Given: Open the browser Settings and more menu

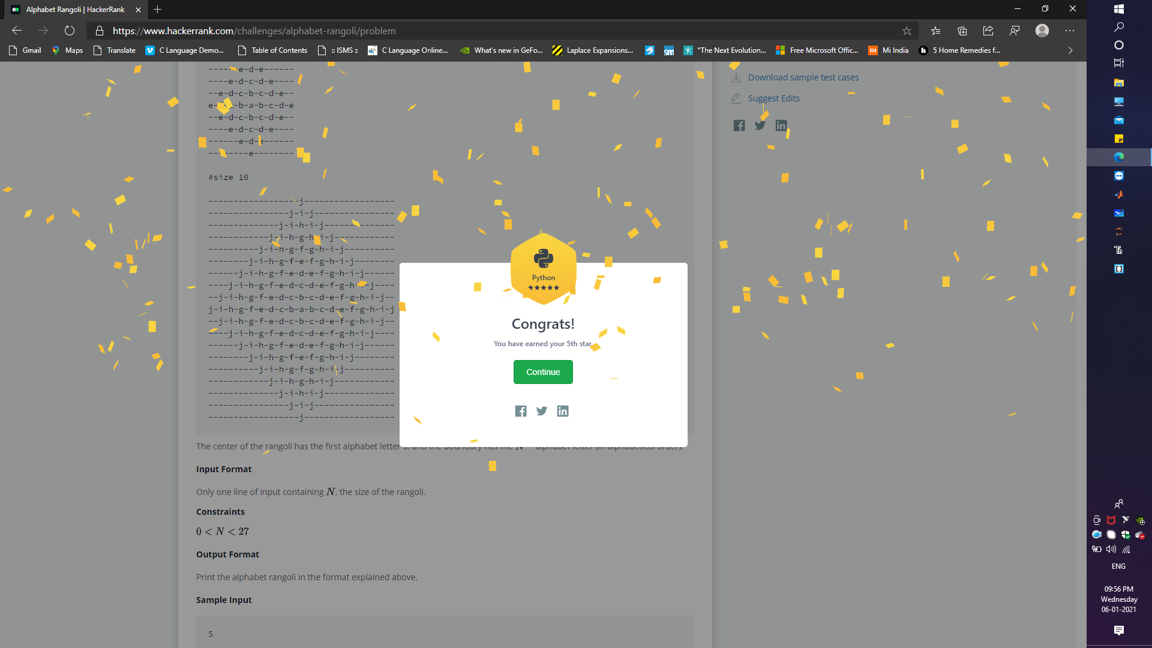Looking at the screenshot, I should tap(1070, 31).
